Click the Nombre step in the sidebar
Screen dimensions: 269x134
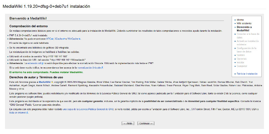(240, 55)
